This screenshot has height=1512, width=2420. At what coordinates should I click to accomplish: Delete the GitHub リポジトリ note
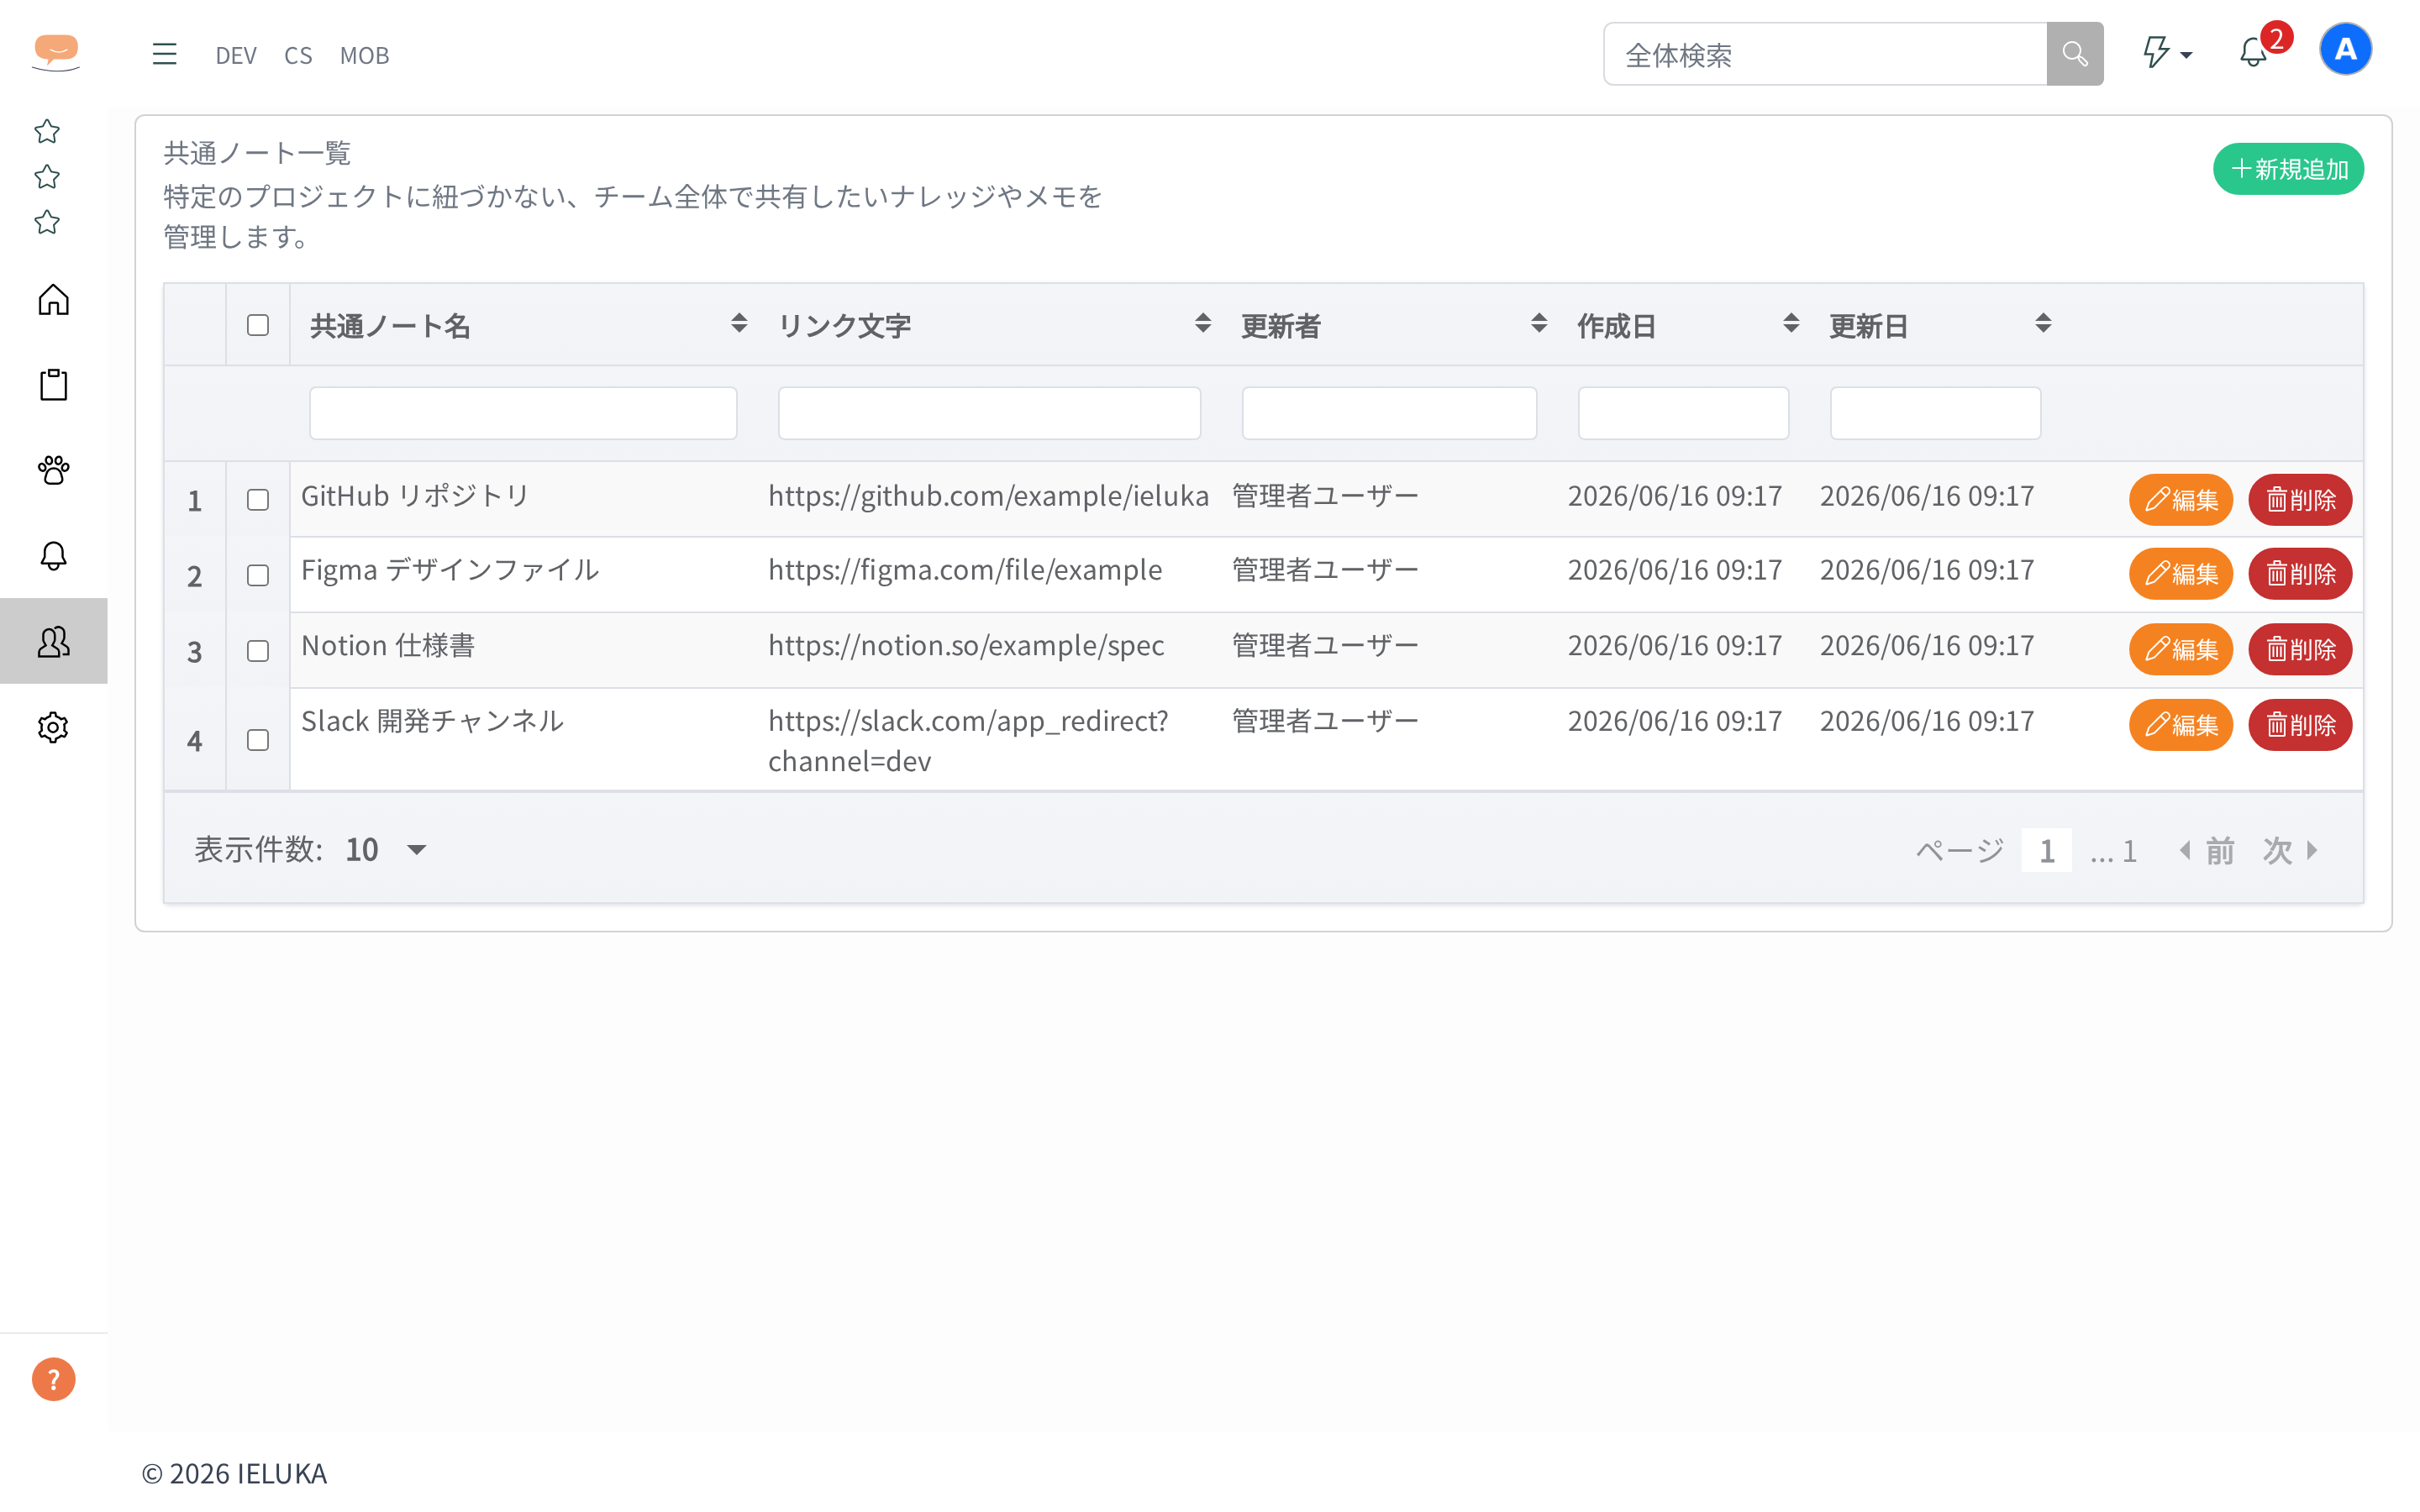[2300, 499]
